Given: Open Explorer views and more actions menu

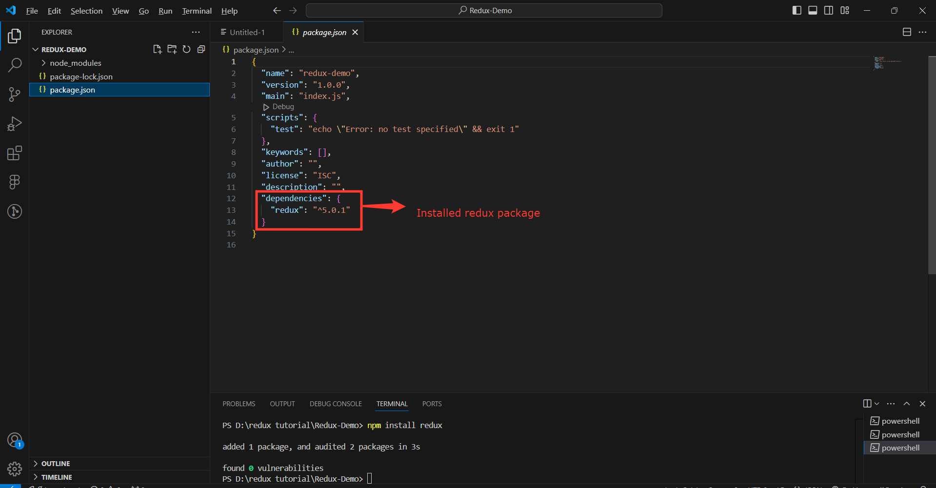Looking at the screenshot, I should tap(196, 32).
